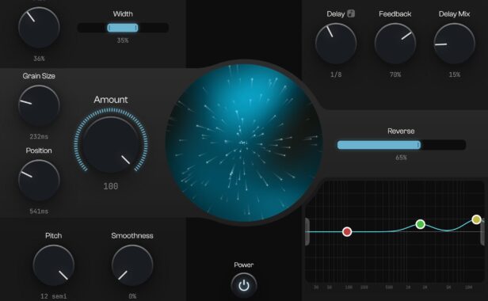
Task: Click the Smoothness value 0%
Action: pyautogui.click(x=132, y=296)
